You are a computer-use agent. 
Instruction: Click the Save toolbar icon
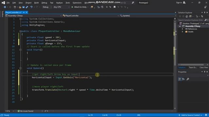click(24, 7)
